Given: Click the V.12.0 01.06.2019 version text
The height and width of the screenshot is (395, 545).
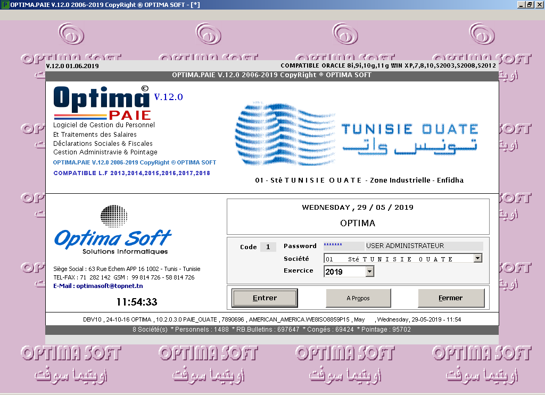Looking at the screenshot, I should pos(72,66).
